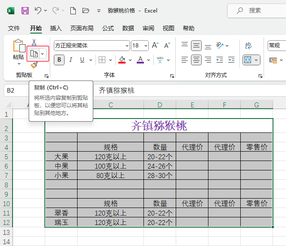The width and height of the screenshot is (286, 246).
Task: Switch to the 插入 tab
Action: pos(56,28)
